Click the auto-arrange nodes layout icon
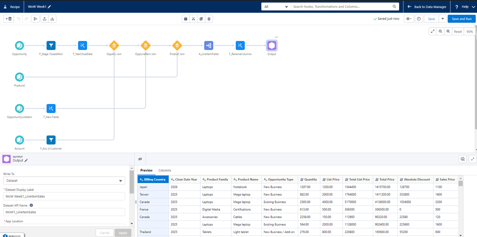This screenshot has height=237, width=477. click(x=36, y=19)
